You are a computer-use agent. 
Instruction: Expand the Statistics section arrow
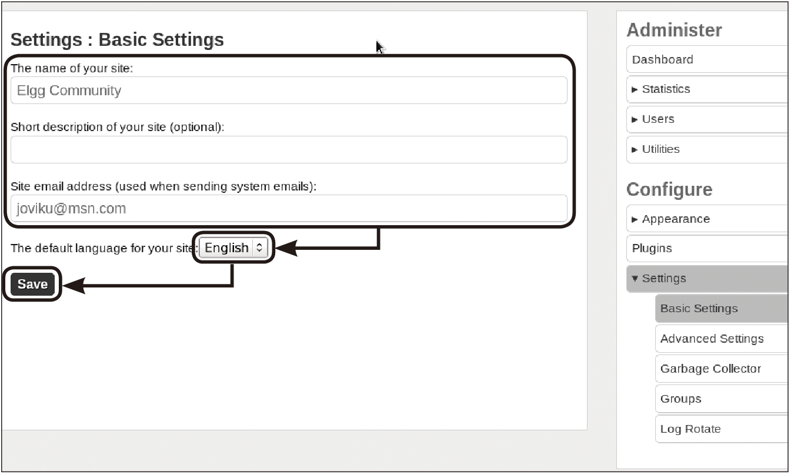click(635, 89)
